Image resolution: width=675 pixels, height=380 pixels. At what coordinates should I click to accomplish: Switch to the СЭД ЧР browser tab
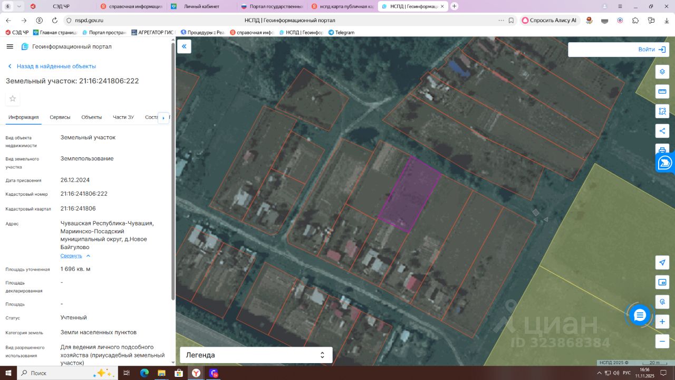[x=61, y=6]
